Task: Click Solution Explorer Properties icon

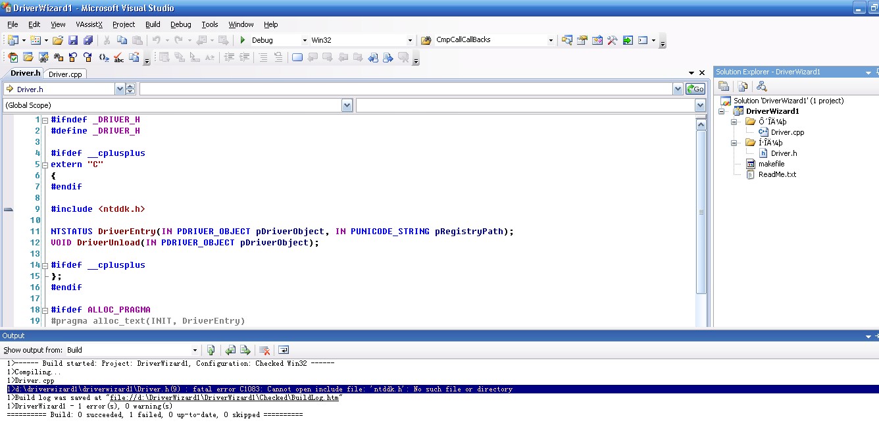Action: coord(724,86)
